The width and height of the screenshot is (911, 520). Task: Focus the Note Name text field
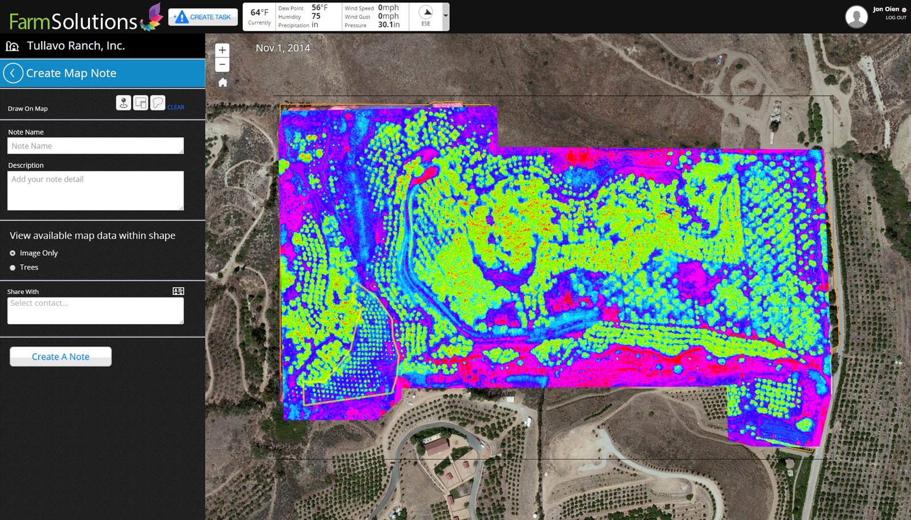[95, 146]
